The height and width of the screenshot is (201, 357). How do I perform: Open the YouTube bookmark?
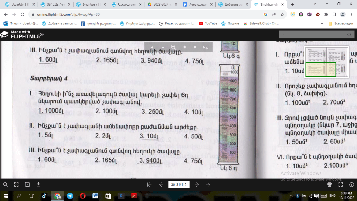pyautogui.click(x=208, y=23)
